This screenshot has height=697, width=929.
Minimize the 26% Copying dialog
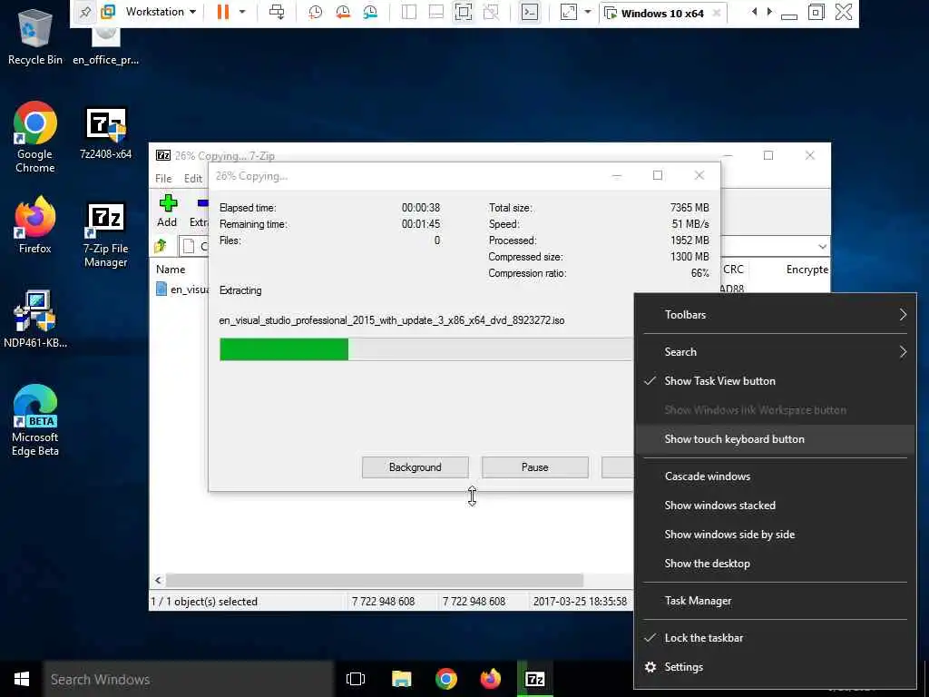[616, 175]
